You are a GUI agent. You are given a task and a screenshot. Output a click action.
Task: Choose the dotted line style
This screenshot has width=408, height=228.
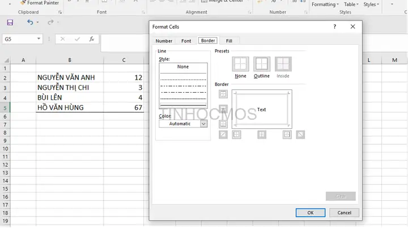coord(183,80)
